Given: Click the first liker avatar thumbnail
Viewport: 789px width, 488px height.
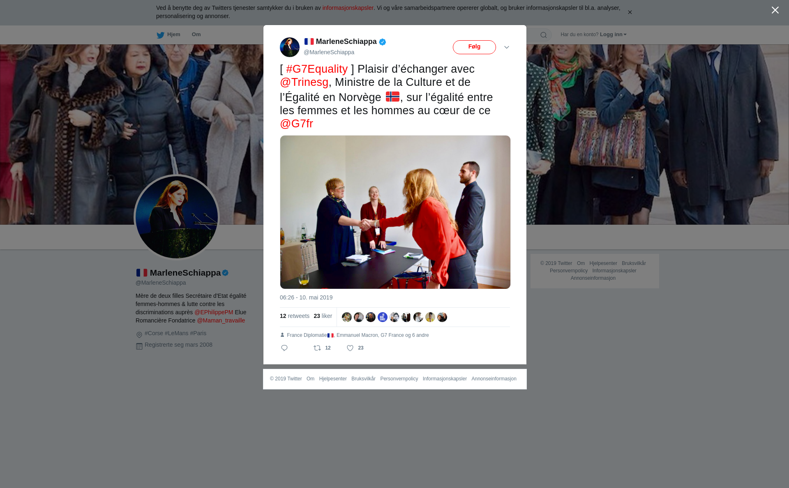Looking at the screenshot, I should click(347, 317).
